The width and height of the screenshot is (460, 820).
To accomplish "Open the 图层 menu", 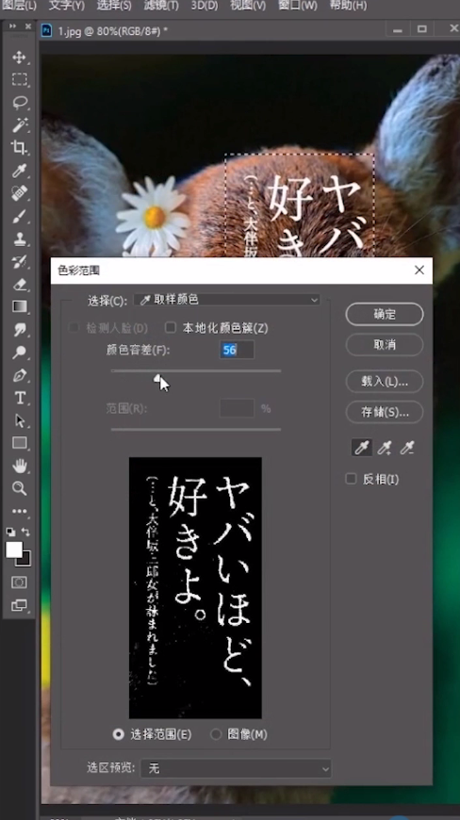I will click(x=18, y=6).
